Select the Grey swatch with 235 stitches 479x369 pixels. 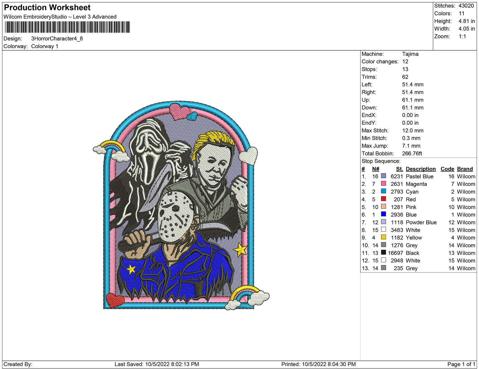[384, 267]
